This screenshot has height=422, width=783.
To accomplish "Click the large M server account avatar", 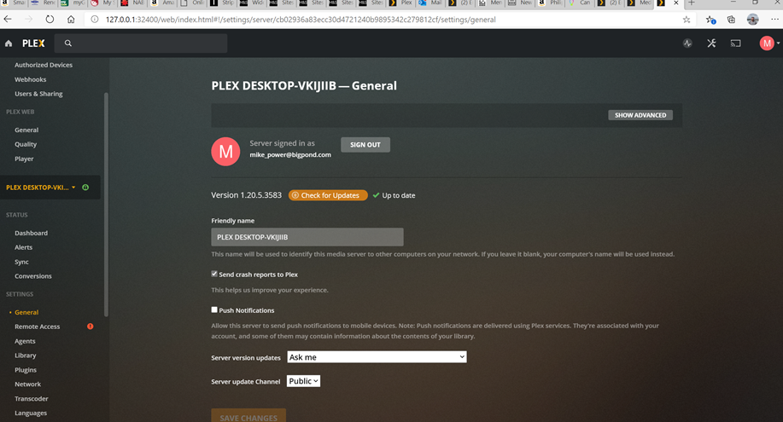I will click(225, 151).
